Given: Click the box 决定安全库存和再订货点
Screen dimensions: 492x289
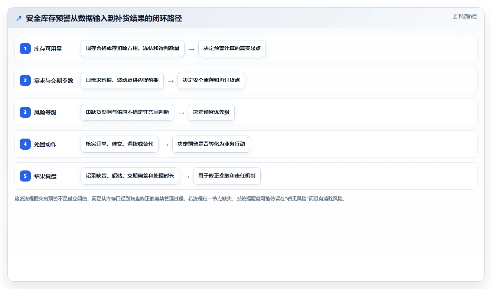Looking at the screenshot, I should [x=211, y=80].
